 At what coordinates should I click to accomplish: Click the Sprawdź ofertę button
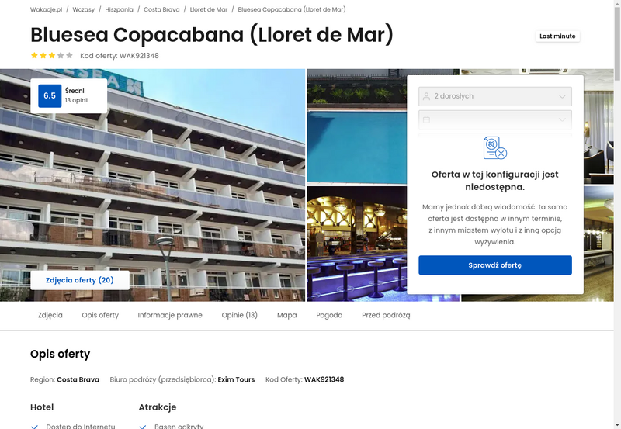coord(495,265)
